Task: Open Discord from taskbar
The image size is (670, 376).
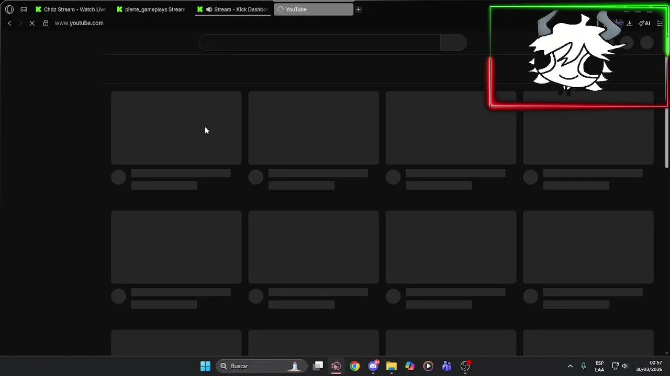Action: tap(373, 366)
